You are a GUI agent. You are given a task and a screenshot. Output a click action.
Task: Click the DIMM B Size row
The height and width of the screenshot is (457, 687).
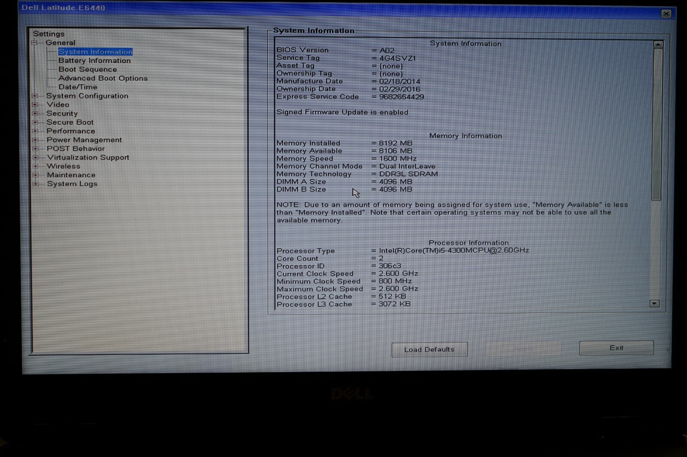344,189
